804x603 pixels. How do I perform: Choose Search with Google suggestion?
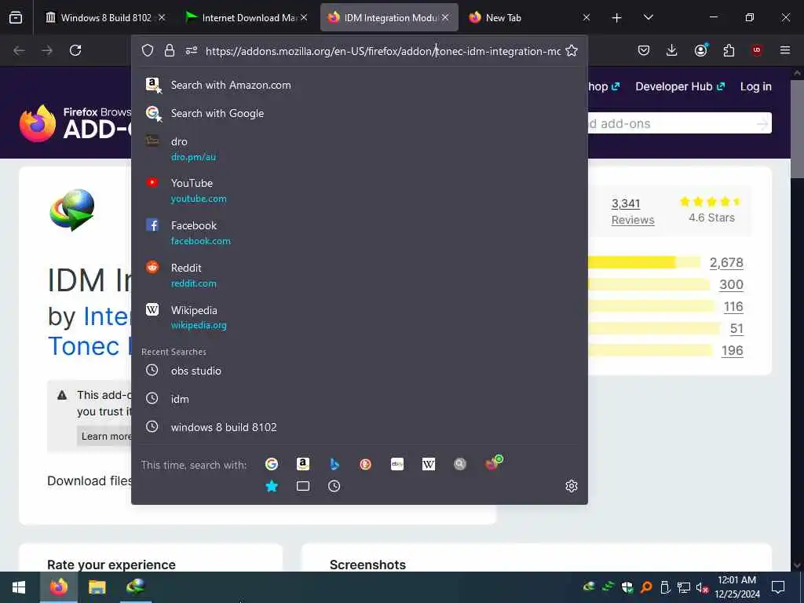(360, 113)
